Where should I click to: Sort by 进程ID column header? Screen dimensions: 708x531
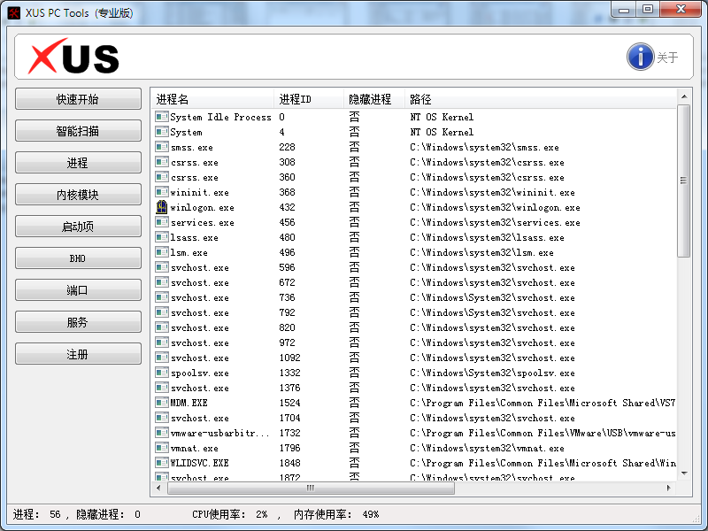pos(308,99)
